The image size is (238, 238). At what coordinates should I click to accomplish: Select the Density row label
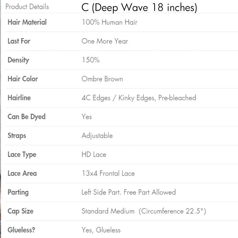(18, 60)
